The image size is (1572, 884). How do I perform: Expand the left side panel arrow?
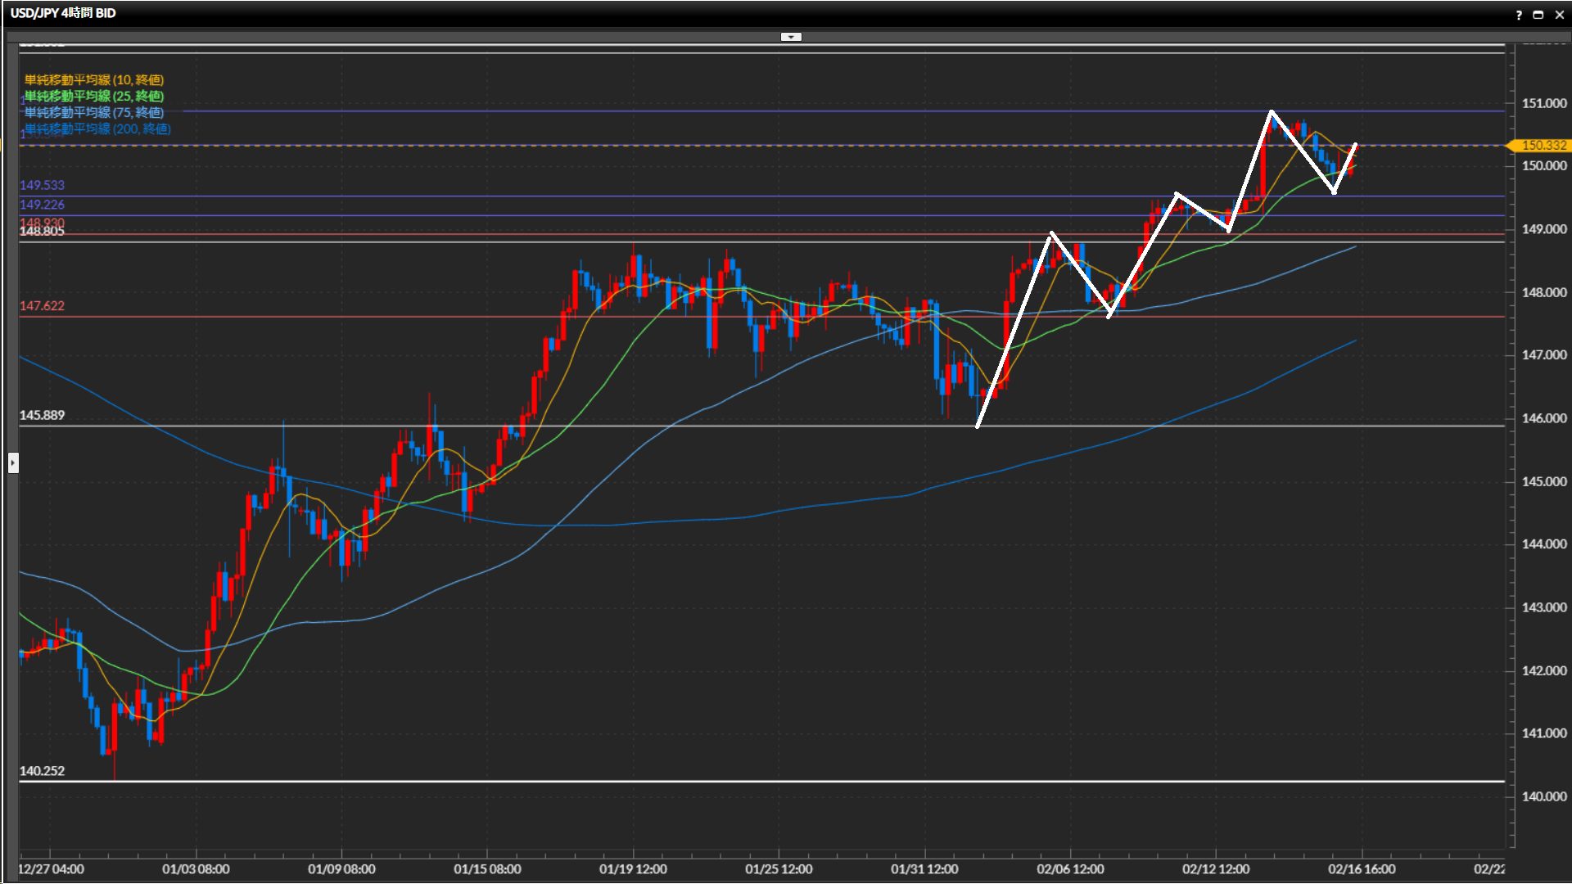pos(13,463)
